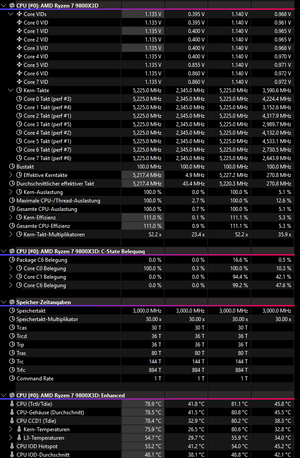Click the lightning bolt icon beside Core 0 VID
Image resolution: width=300 pixels, height=458 pixels.
tap(19, 22)
